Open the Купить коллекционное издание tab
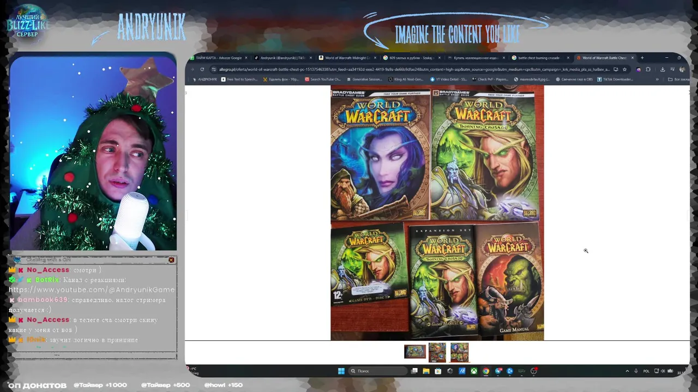 [x=476, y=58]
